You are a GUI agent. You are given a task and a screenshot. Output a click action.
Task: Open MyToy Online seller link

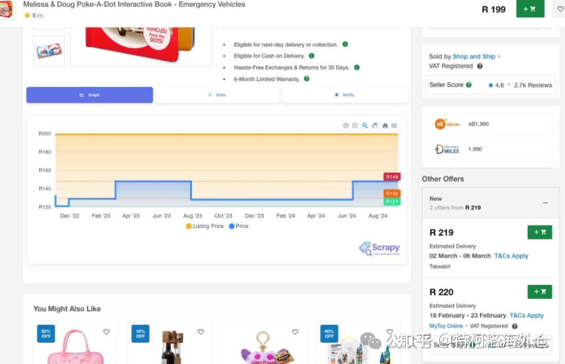[x=446, y=326]
